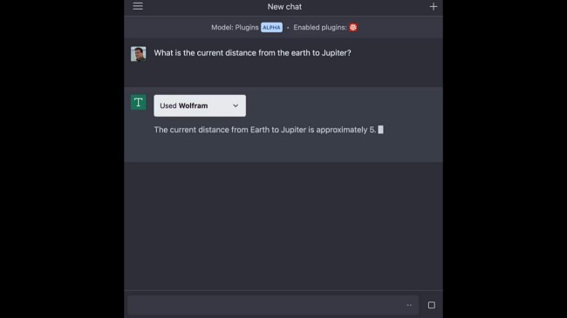The height and width of the screenshot is (318, 567).
Task: Stop generating with the square icon
Action: pos(432,305)
